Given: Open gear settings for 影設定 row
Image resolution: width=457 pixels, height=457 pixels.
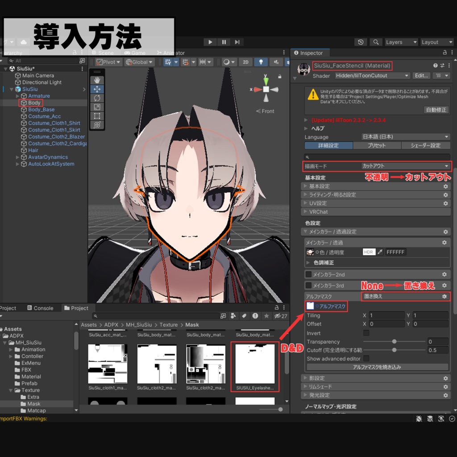Looking at the screenshot, I should [445, 378].
